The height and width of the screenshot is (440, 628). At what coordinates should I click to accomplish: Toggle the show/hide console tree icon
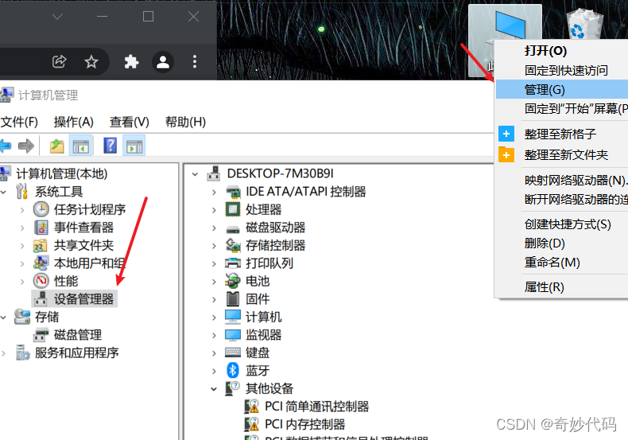pyautogui.click(x=81, y=146)
